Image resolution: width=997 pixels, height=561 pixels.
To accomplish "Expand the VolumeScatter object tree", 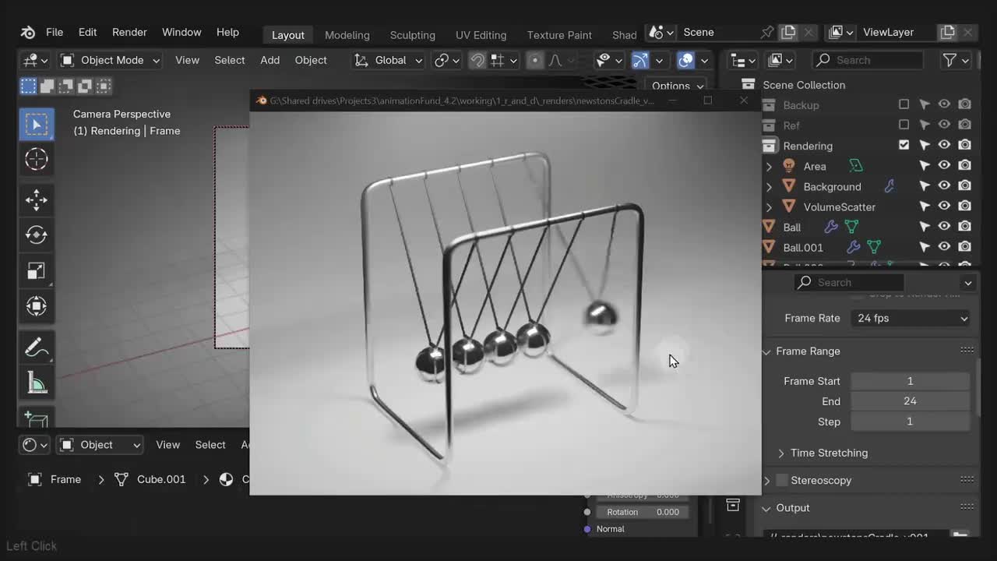I will click(x=769, y=206).
